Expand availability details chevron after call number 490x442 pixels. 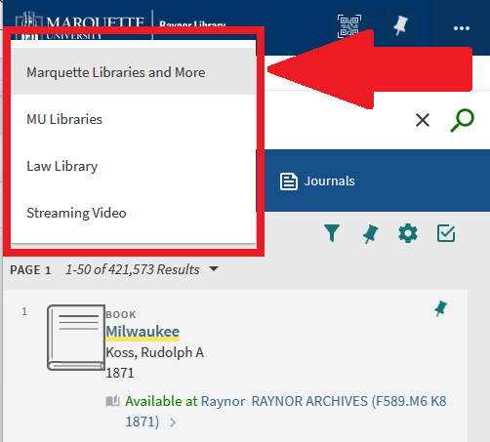(x=173, y=422)
